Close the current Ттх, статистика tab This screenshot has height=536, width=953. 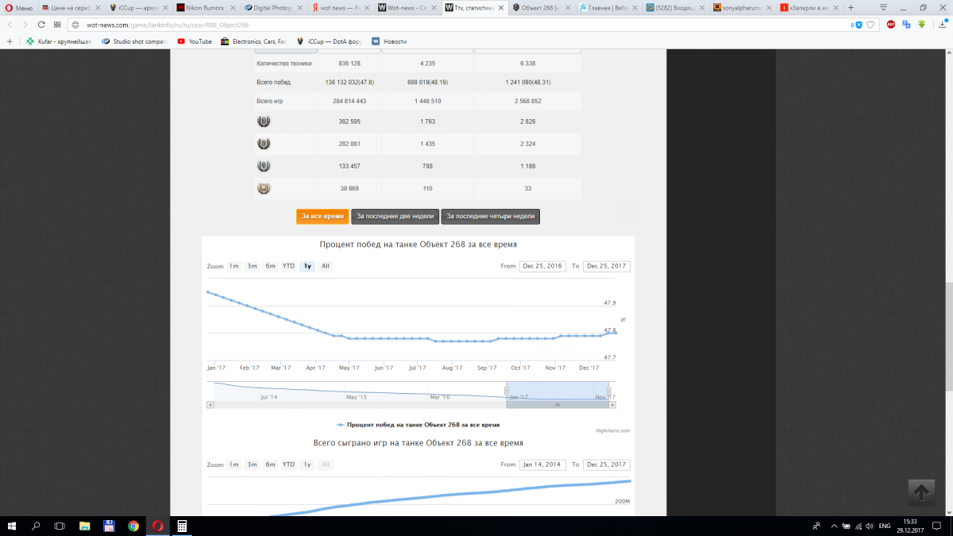500,8
